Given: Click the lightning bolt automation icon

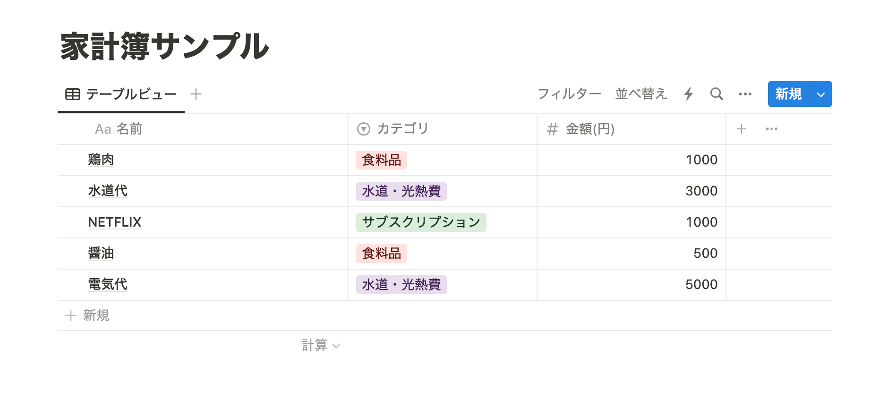Looking at the screenshot, I should [x=689, y=94].
